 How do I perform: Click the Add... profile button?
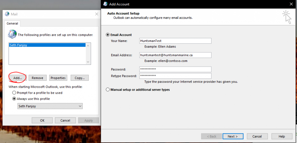pos(18,78)
